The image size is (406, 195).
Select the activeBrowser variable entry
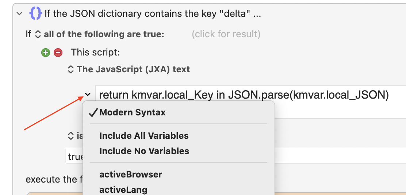click(130, 175)
